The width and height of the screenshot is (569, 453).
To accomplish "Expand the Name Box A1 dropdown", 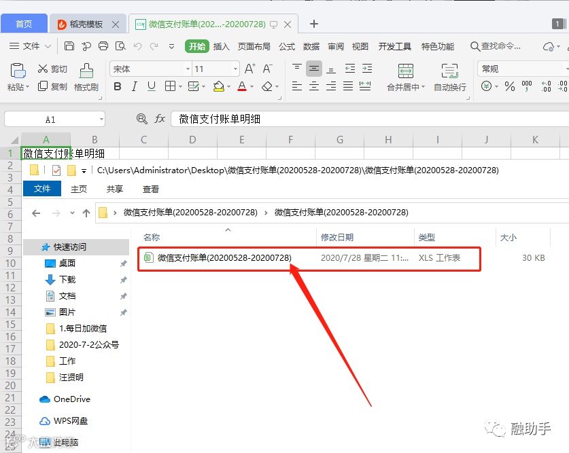I will point(101,120).
